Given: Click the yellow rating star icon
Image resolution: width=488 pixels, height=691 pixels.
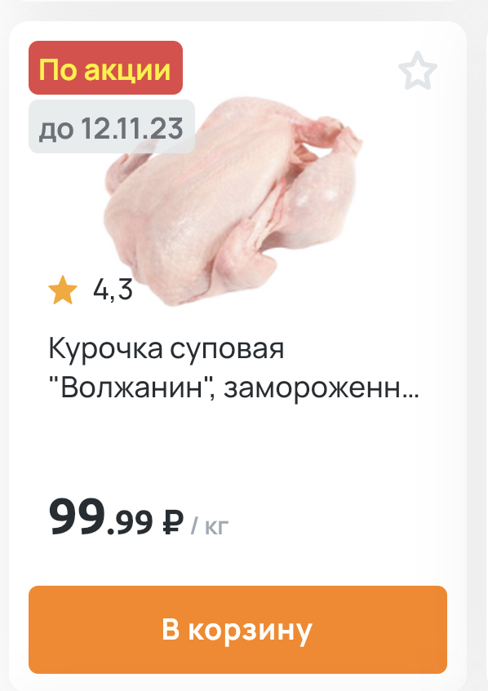Looking at the screenshot, I should tap(63, 290).
